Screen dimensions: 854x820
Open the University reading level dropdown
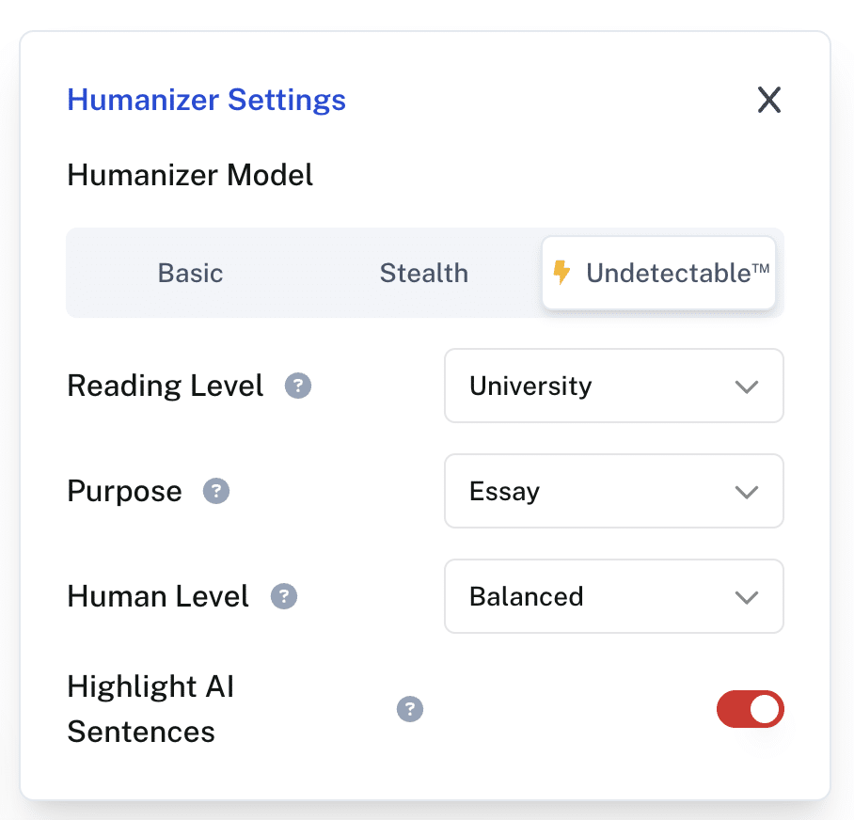tap(613, 386)
